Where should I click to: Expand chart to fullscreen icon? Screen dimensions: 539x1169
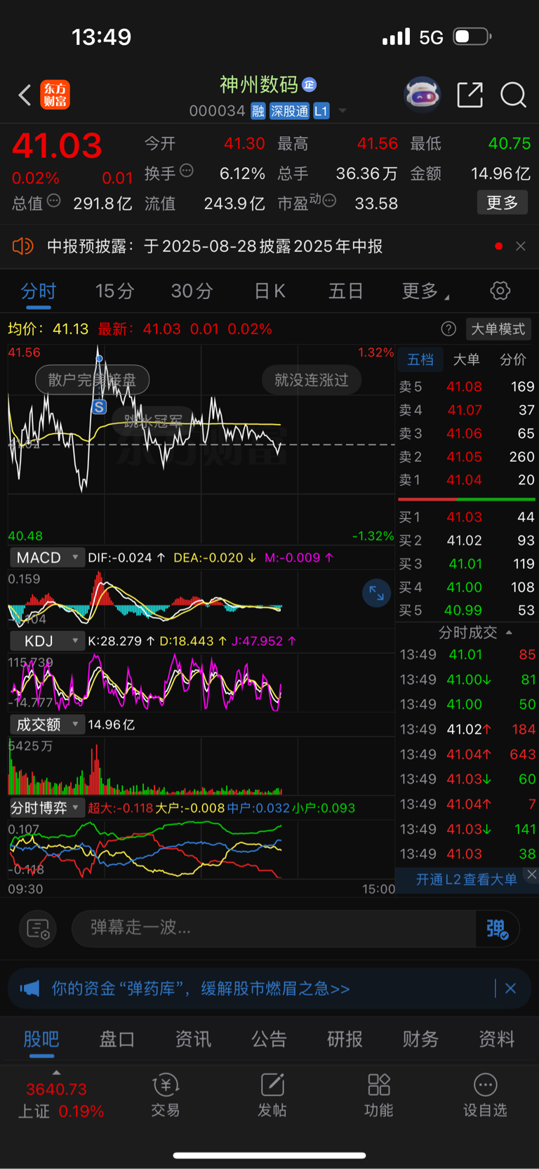[x=376, y=593]
